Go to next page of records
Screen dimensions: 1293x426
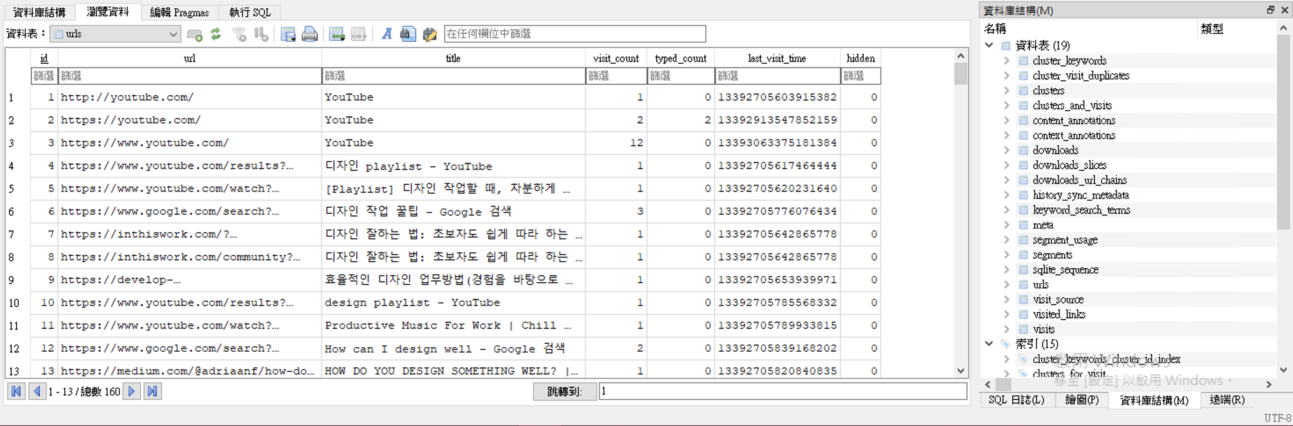pos(131,391)
